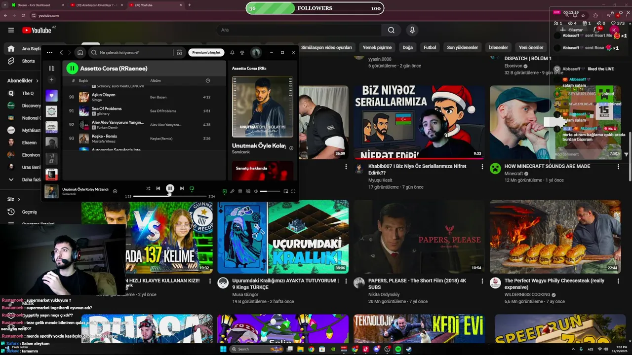Screen dimensions: 632x355
Task: Click the YouTube logo
Action: click(37, 30)
